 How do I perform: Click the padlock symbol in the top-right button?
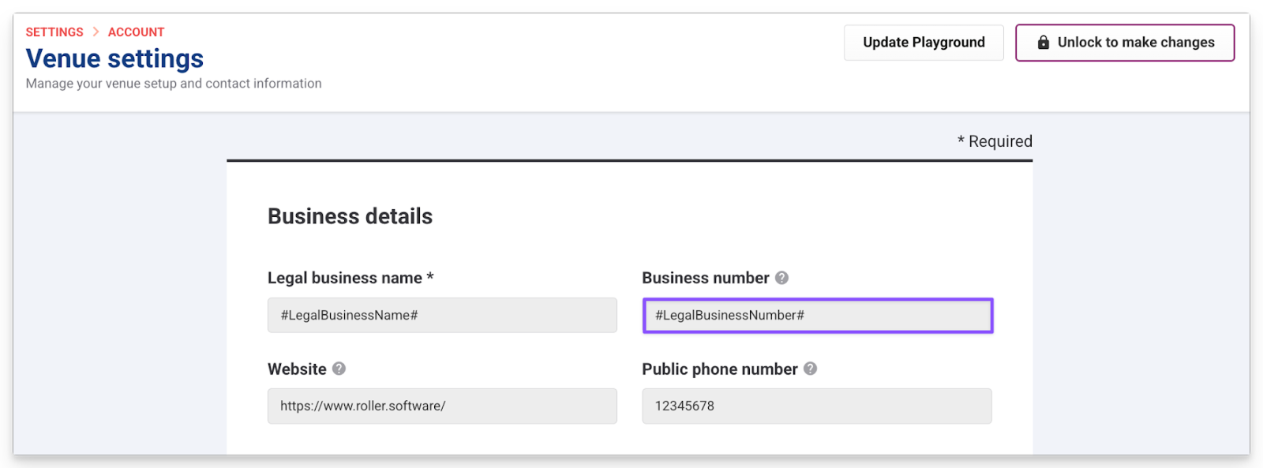pyautogui.click(x=1044, y=42)
